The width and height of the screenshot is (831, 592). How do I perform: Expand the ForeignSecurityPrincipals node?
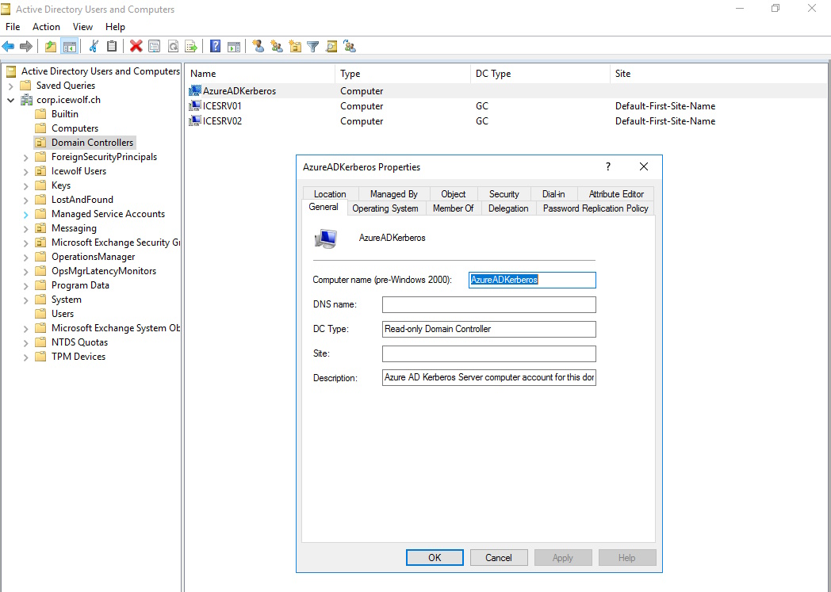point(25,157)
